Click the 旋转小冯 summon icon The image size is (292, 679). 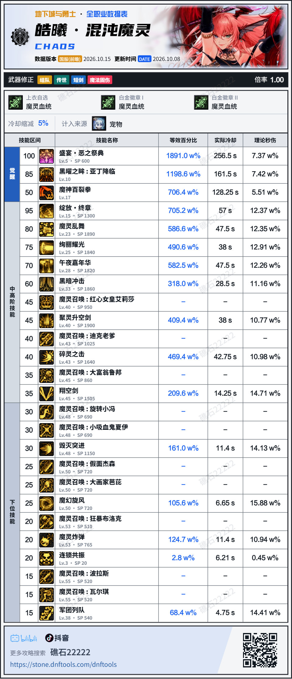47,412
